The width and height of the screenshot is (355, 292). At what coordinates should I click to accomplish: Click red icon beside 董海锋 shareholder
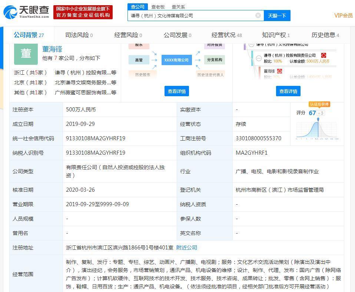pos(280,71)
